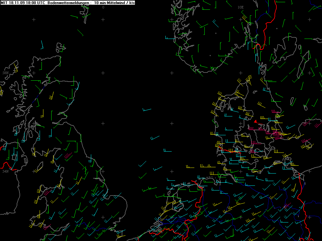Image resolution: width=322 pixels, height=241 pixels.
Task: Click the red triangle marker over Denmark
Action: click(x=255, y=121)
